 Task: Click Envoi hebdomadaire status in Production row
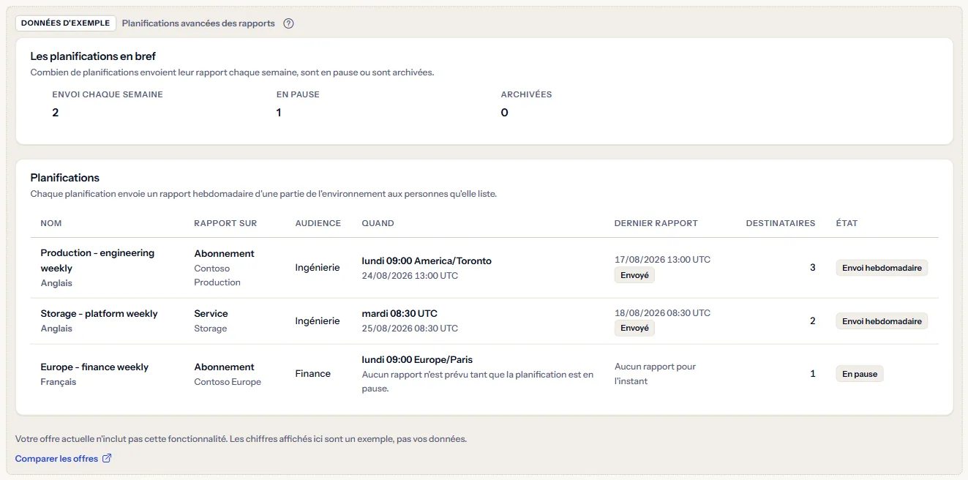(882, 268)
